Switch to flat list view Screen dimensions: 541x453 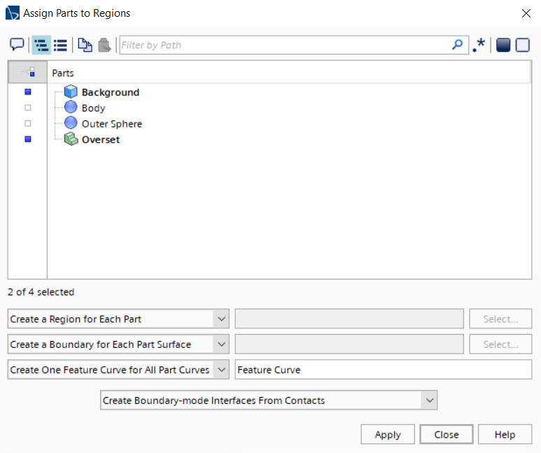point(60,45)
